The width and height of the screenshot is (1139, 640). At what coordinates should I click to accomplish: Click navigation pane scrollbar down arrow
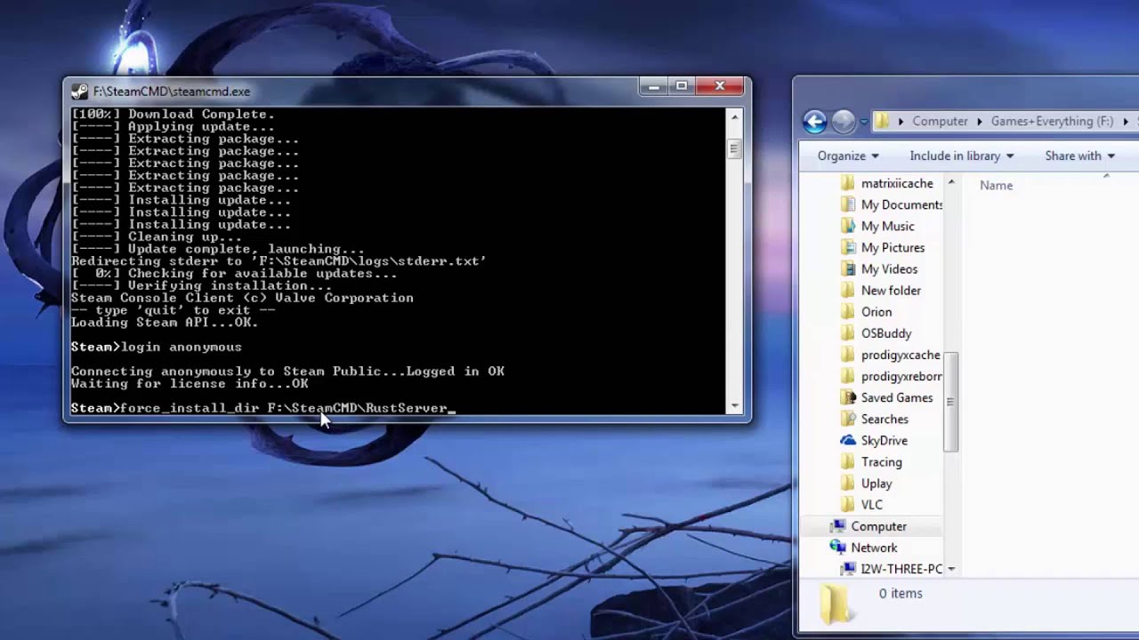click(x=950, y=569)
